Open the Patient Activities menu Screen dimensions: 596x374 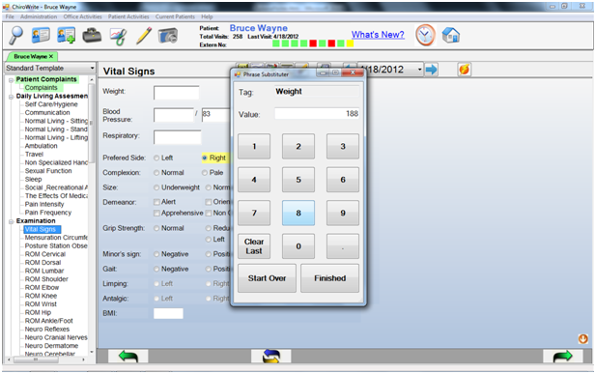[x=128, y=16]
